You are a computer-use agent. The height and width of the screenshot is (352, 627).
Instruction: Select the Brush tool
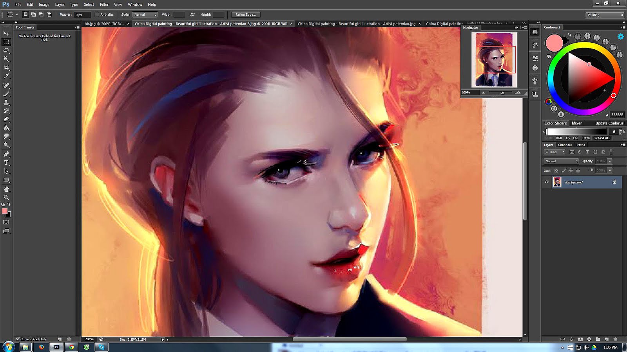[x=6, y=94]
